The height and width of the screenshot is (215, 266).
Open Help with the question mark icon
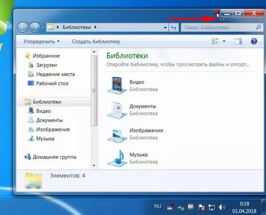pyautogui.click(x=254, y=41)
